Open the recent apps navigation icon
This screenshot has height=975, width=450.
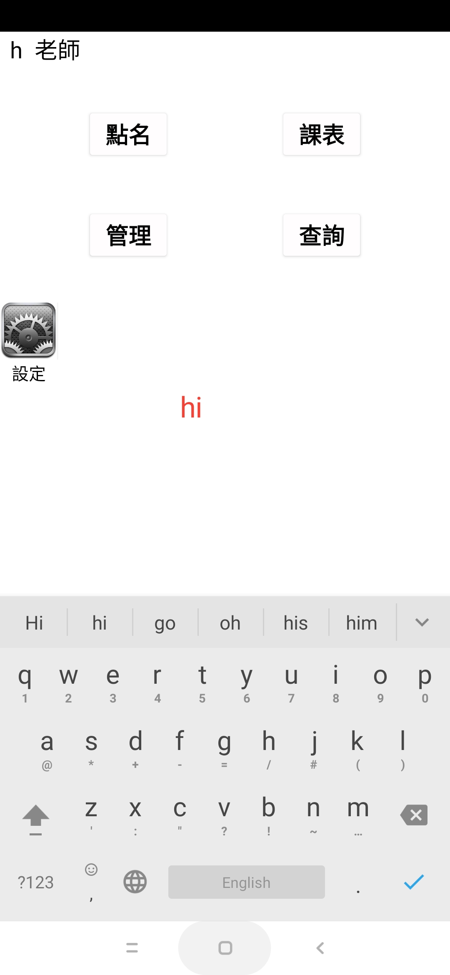pos(132,948)
